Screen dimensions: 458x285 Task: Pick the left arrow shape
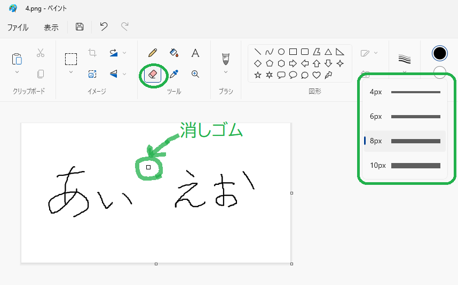305,63
